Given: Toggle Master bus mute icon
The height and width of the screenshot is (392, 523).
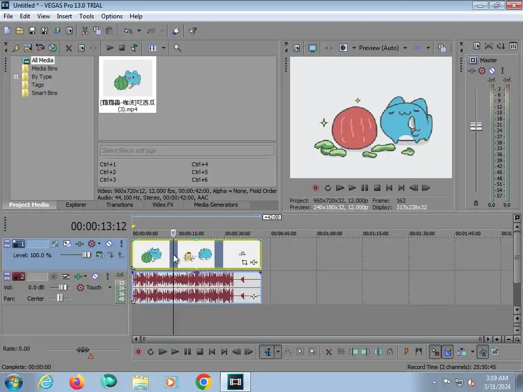Looking at the screenshot, I should click(x=492, y=70).
